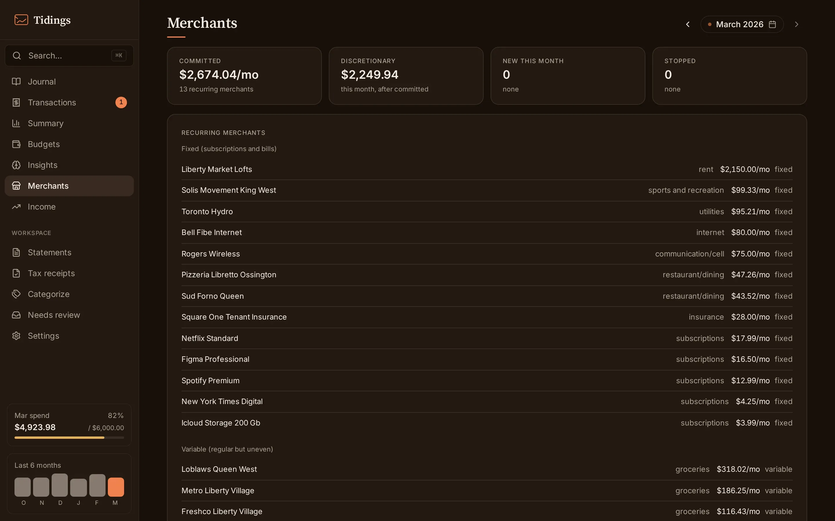This screenshot has height=521, width=835.
Task: Select the Solis Movement King West row
Action: pyautogui.click(x=487, y=190)
